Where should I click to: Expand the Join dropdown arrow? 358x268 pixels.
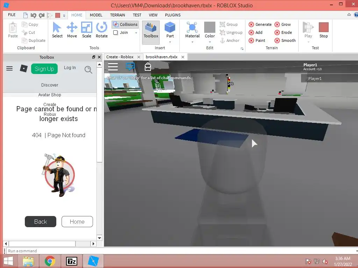coord(136,33)
